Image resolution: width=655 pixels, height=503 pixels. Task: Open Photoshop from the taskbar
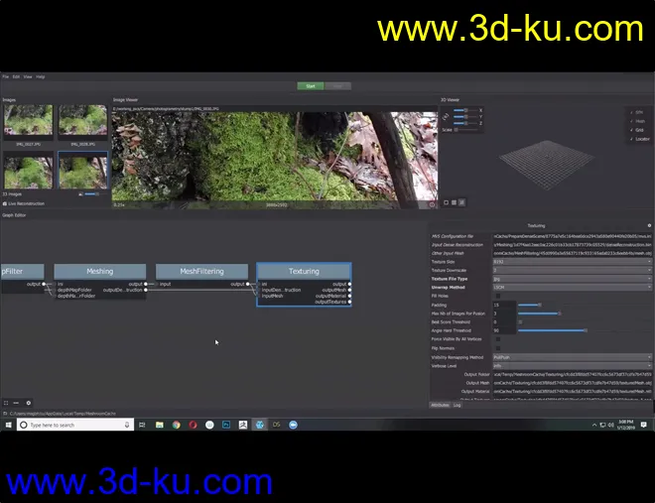[x=226, y=425]
